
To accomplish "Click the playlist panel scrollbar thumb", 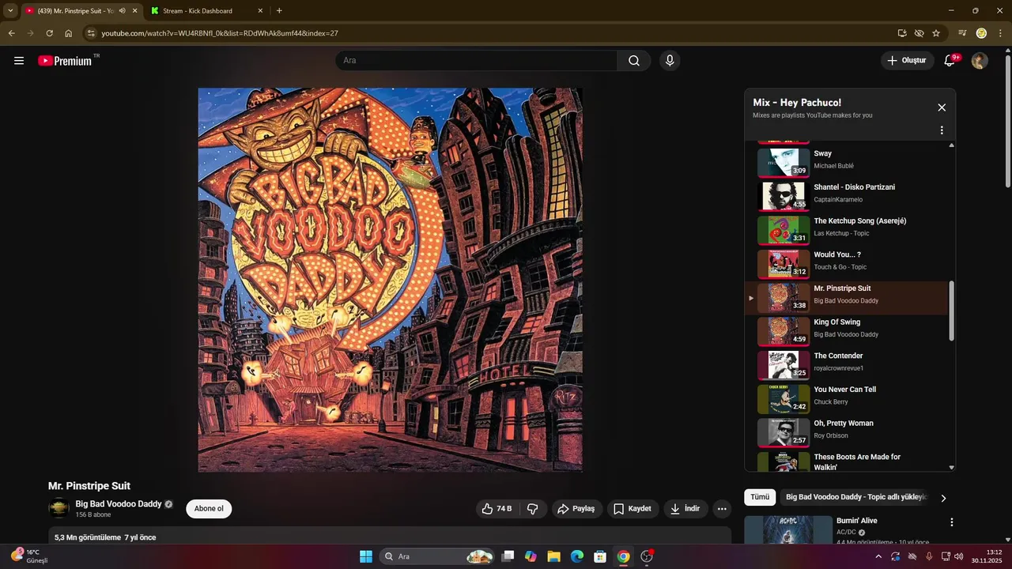I will (951, 311).
